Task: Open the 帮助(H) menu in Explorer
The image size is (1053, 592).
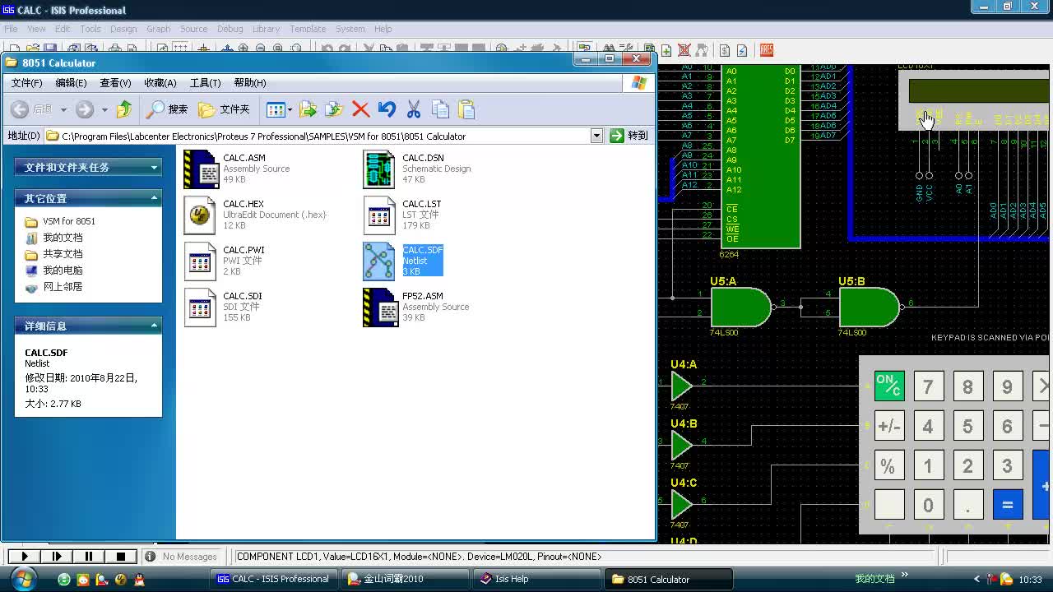Action: pos(250,83)
